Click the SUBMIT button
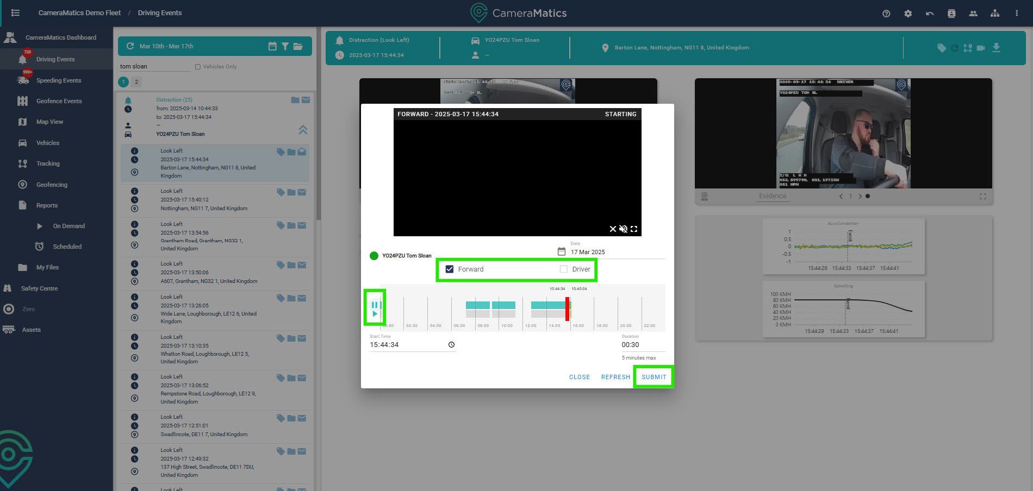Viewport: 1033px width, 491px height. [654, 377]
